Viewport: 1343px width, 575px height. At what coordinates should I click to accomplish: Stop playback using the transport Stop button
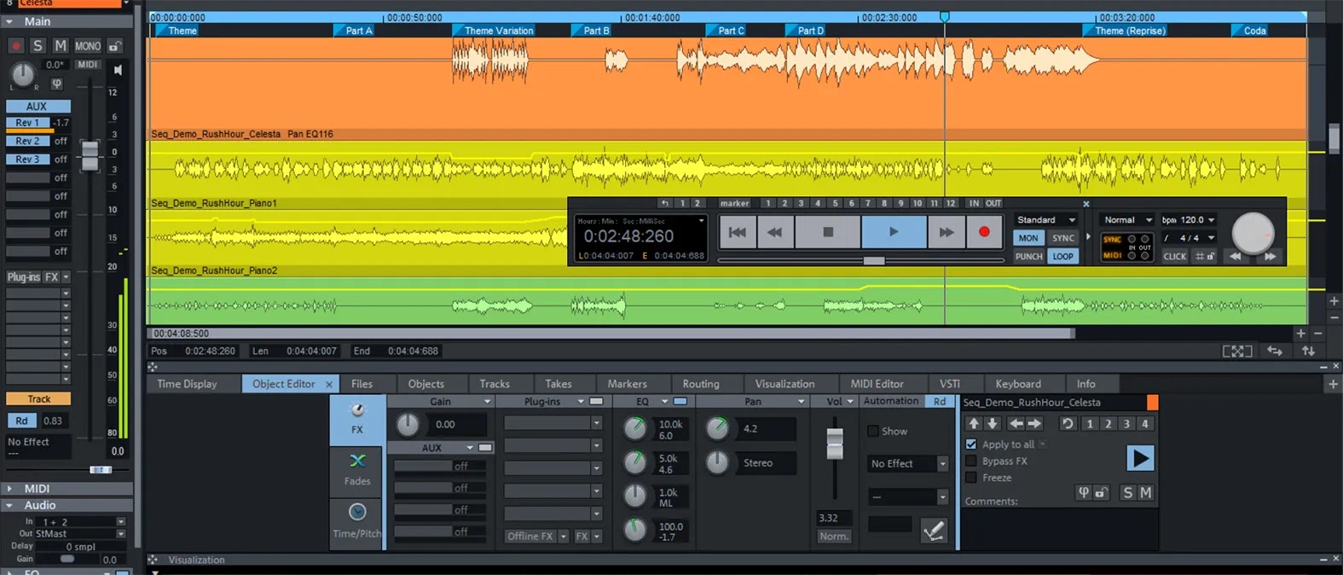click(828, 231)
